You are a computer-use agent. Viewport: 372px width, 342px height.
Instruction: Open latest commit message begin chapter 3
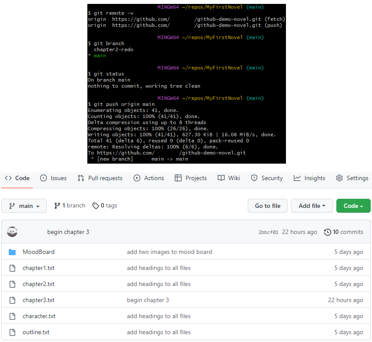pyautogui.click(x=68, y=232)
